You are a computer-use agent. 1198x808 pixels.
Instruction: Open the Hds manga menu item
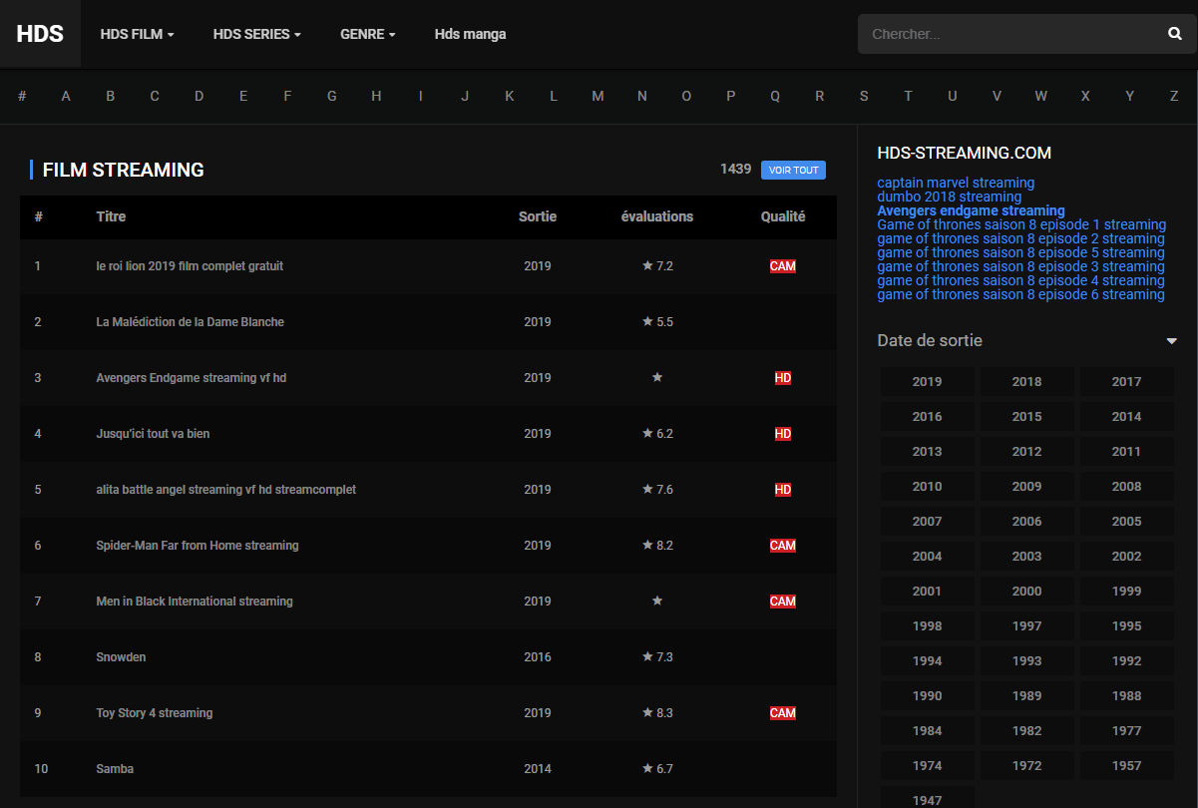click(x=470, y=34)
